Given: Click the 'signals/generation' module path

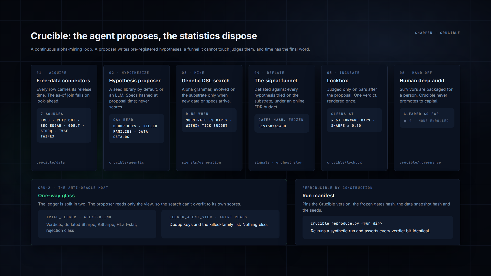Looking at the screenshot, I should 201,163.
